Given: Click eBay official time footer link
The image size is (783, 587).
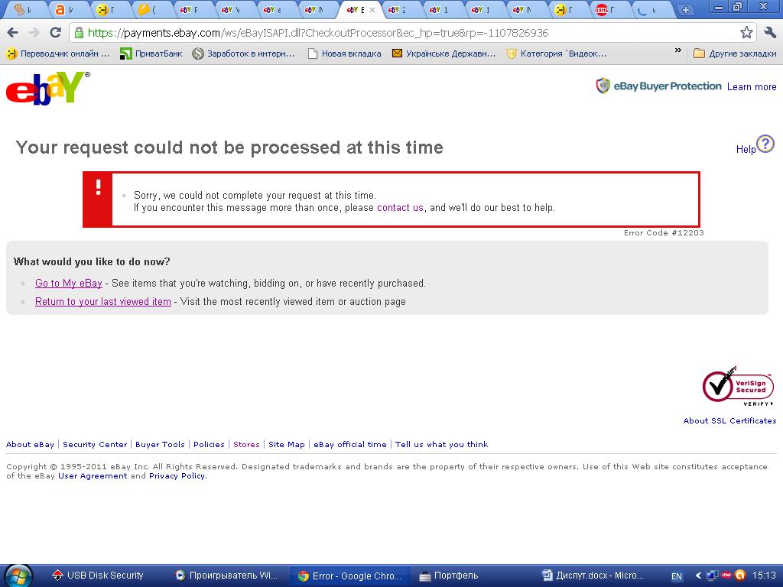Looking at the screenshot, I should click(x=350, y=444).
